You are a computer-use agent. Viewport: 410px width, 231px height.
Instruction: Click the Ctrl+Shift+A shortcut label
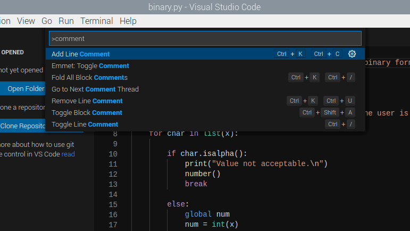[x=328, y=112]
